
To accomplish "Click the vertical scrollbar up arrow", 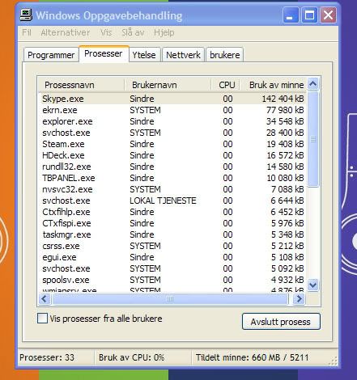I will 313,84.
